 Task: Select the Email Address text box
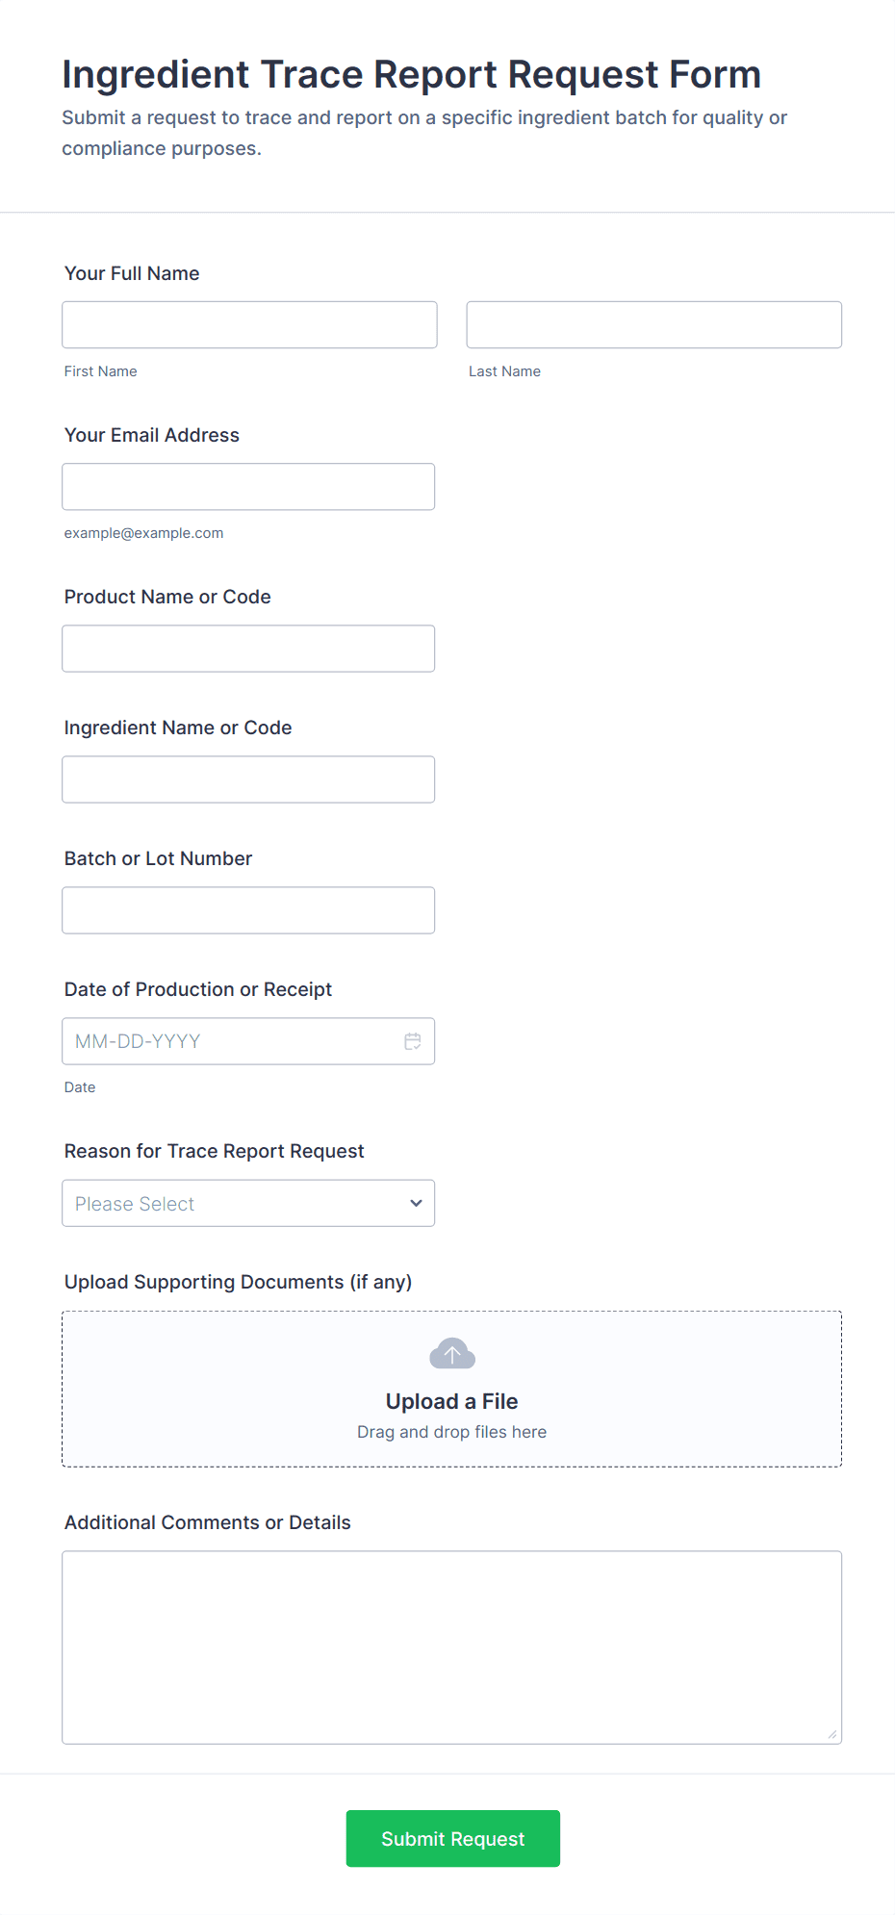(x=248, y=487)
